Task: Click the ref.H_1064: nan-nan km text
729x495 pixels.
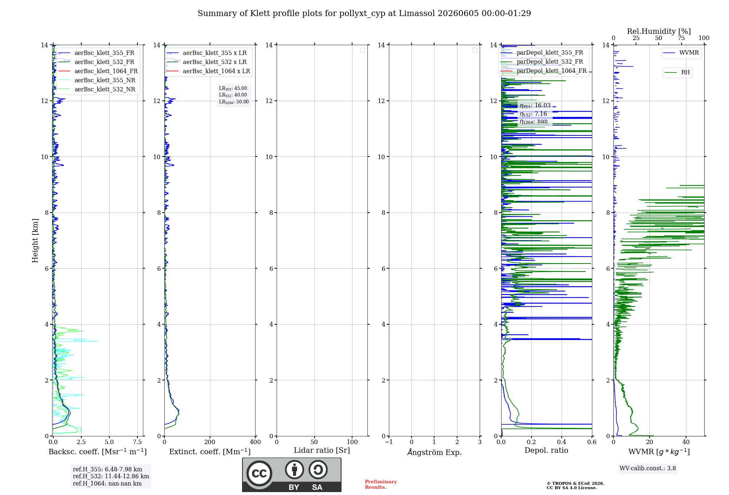Action: [x=108, y=484]
